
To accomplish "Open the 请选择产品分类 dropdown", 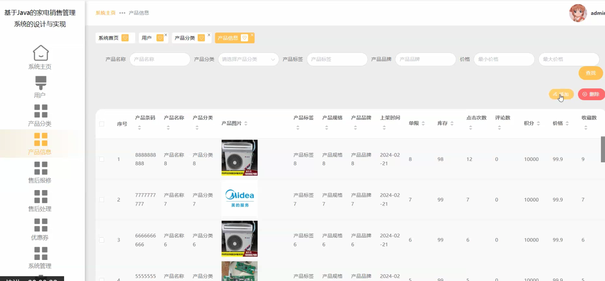I will click(248, 59).
